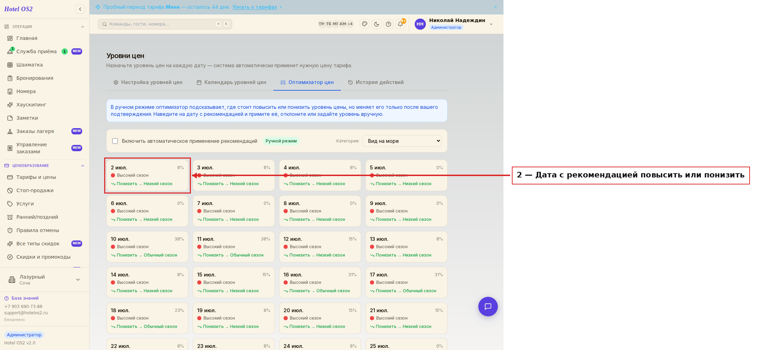This screenshot has width=758, height=350.
Task: Open the chat support bubble button
Action: click(x=488, y=307)
